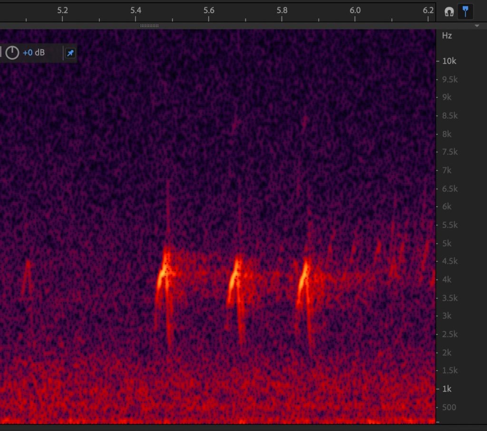The width and height of the screenshot is (487, 431).
Task: Click the +0 dB gain value
Action: (34, 52)
